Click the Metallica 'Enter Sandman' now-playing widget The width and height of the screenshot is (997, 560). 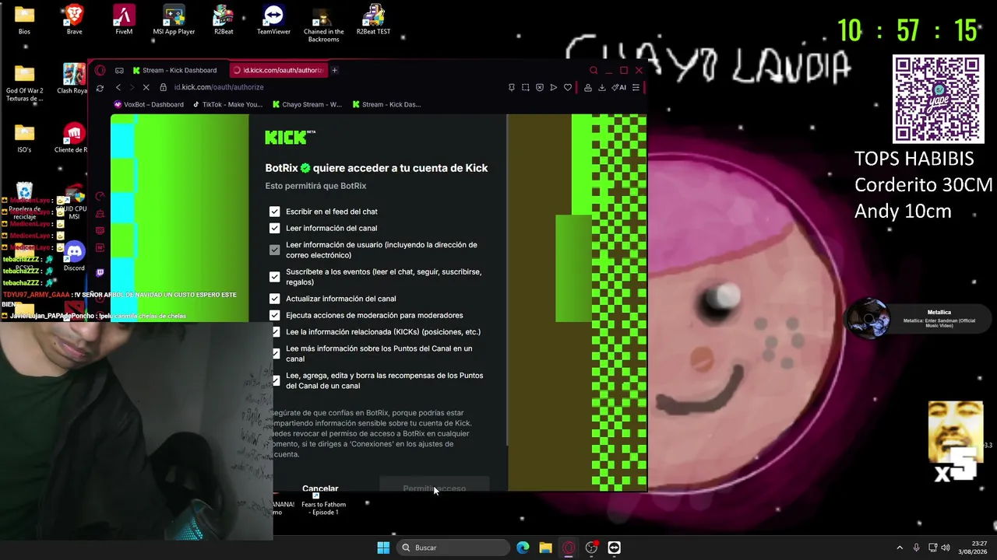[x=919, y=319]
